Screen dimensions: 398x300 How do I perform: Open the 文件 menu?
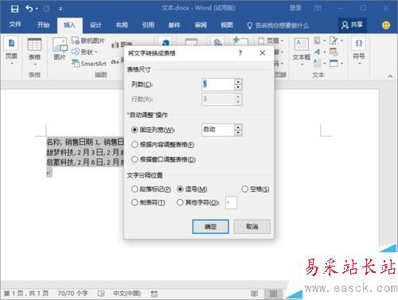coord(15,25)
